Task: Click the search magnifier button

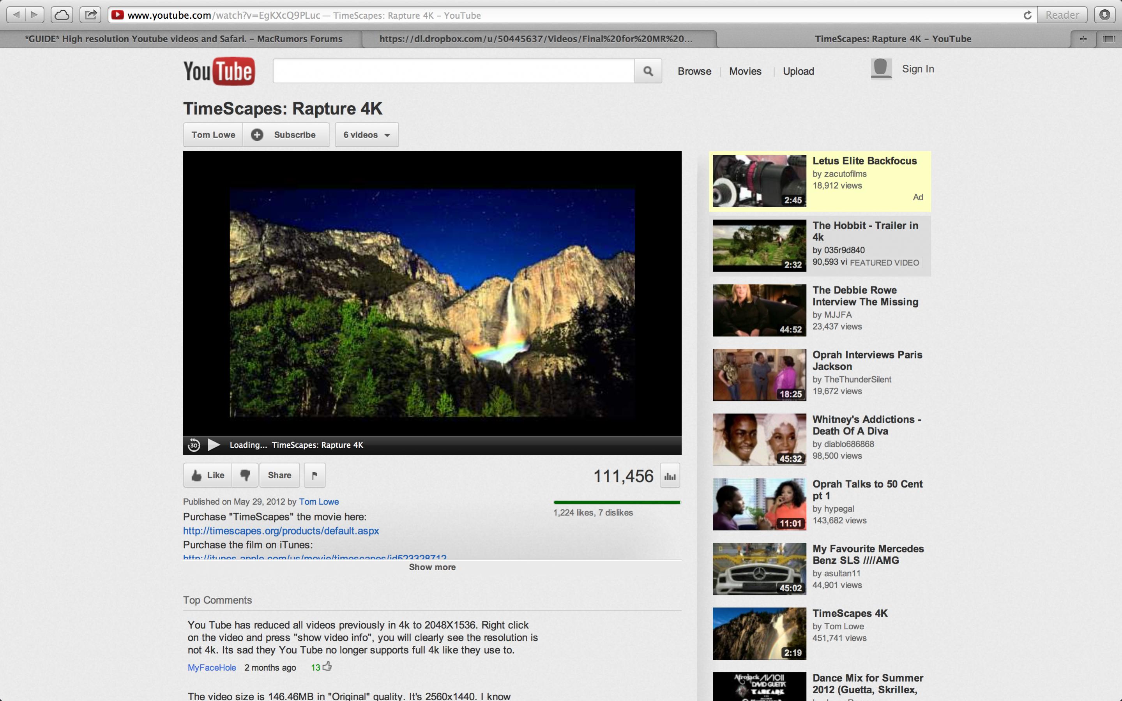Action: coord(648,71)
